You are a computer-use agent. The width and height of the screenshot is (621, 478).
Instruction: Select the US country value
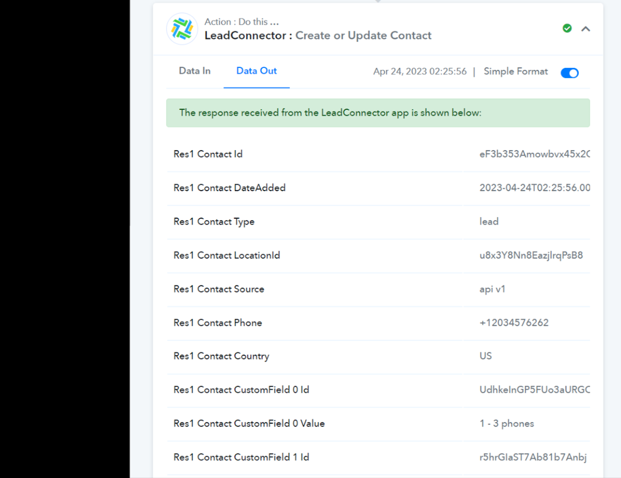[485, 356]
